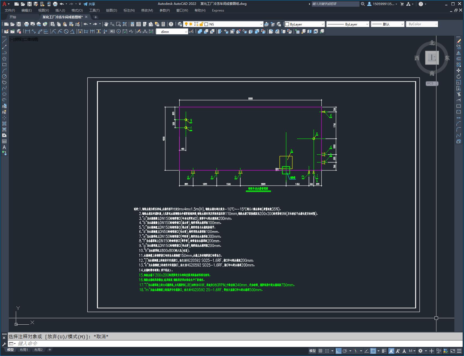Add a new drawing tab with plus

(96, 17)
